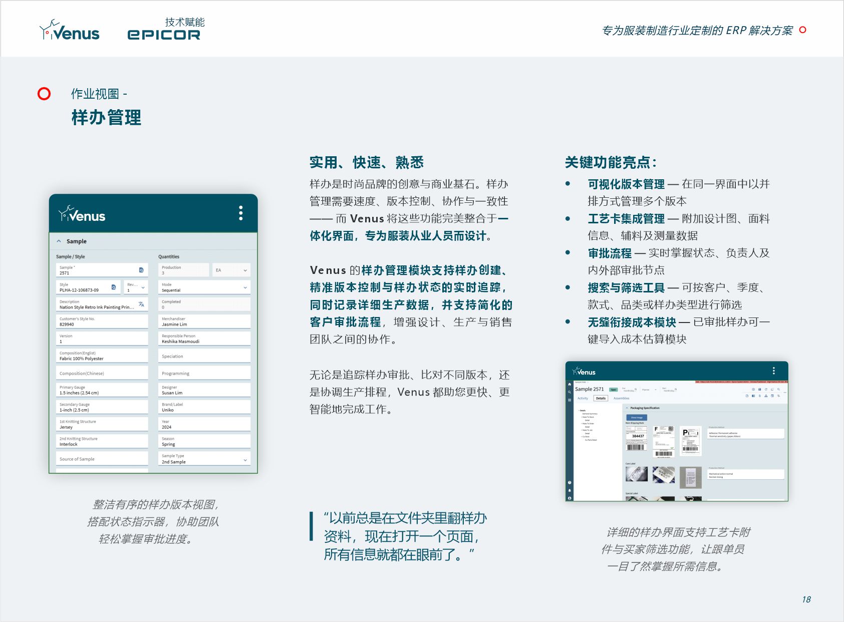Open the notifications bell in the sidebar
This screenshot has height=622, width=844.
pos(570,490)
